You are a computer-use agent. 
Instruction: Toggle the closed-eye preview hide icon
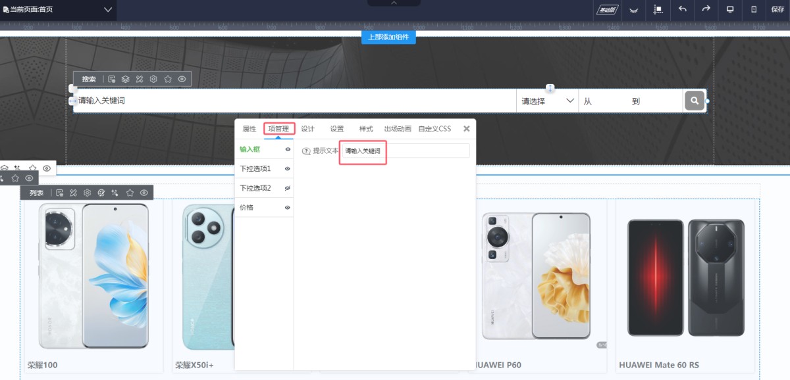pyautogui.click(x=634, y=9)
